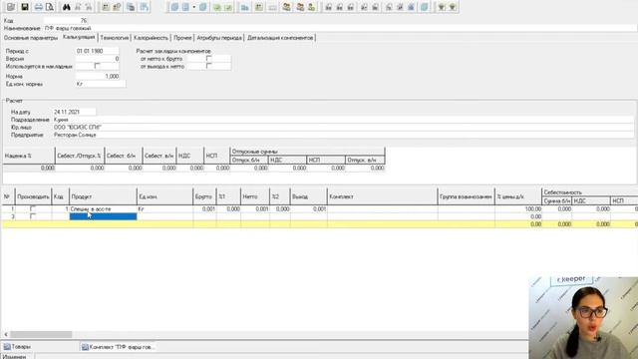The height and width of the screenshot is (359, 638).
Task: Click horizontal scrollbar thumb at bottom
Action: [41, 334]
